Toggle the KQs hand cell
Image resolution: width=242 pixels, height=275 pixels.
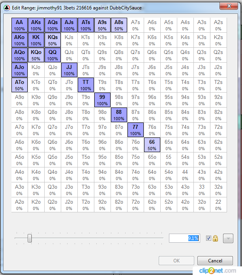pyautogui.click(x=53, y=40)
